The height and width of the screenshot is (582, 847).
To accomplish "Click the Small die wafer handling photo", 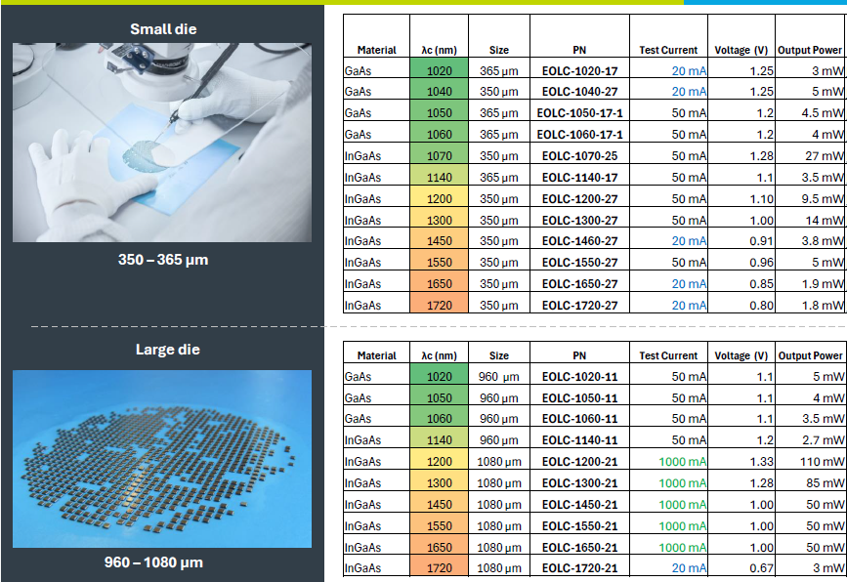I will [x=162, y=143].
